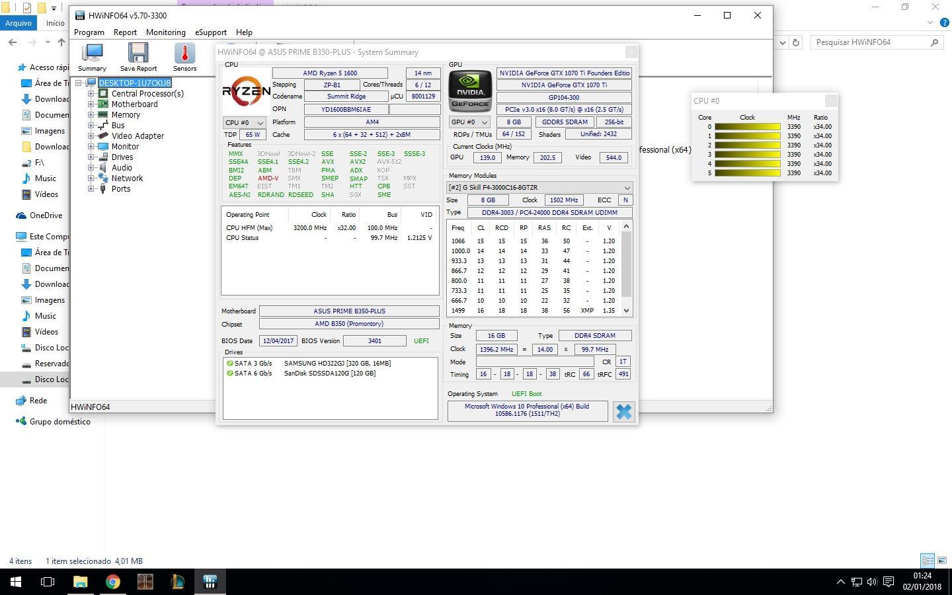952x595 pixels.
Task: Close the CPU #0 clock window
Action: point(831,100)
